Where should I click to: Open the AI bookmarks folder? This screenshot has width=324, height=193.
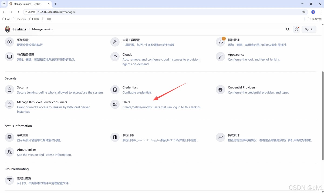6,19
